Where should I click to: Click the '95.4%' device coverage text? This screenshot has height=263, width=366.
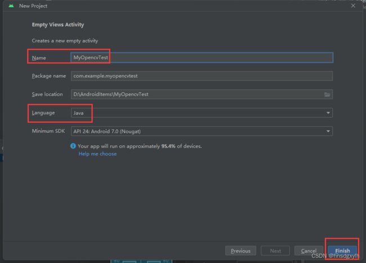point(168,146)
